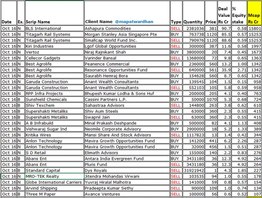Select Mcap value 15801 cell
The image size is (262, 198).
(x=254, y=29)
